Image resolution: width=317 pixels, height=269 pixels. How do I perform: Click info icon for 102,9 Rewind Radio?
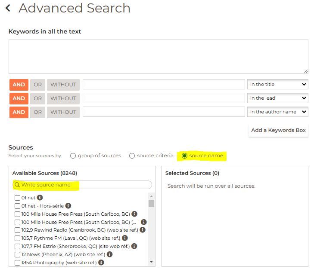(x=143, y=230)
